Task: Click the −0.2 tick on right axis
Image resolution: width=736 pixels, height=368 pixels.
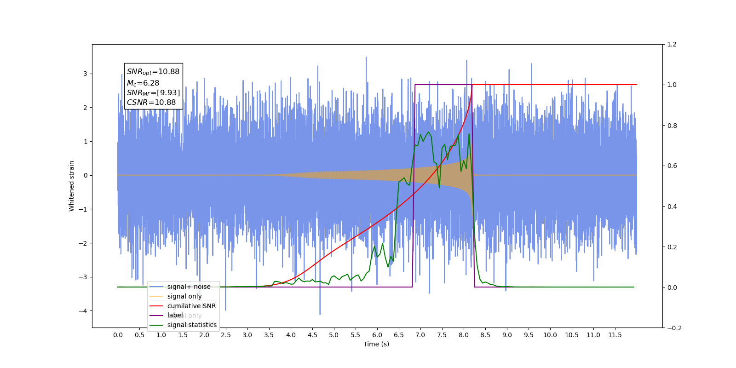Action: 674,328
